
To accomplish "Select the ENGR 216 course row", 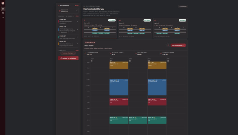I will (68, 30).
